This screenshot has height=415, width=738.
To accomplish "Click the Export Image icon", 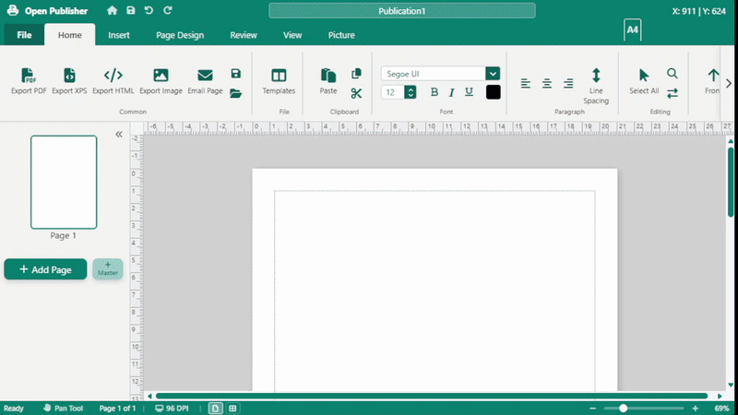I will pyautogui.click(x=161, y=76).
